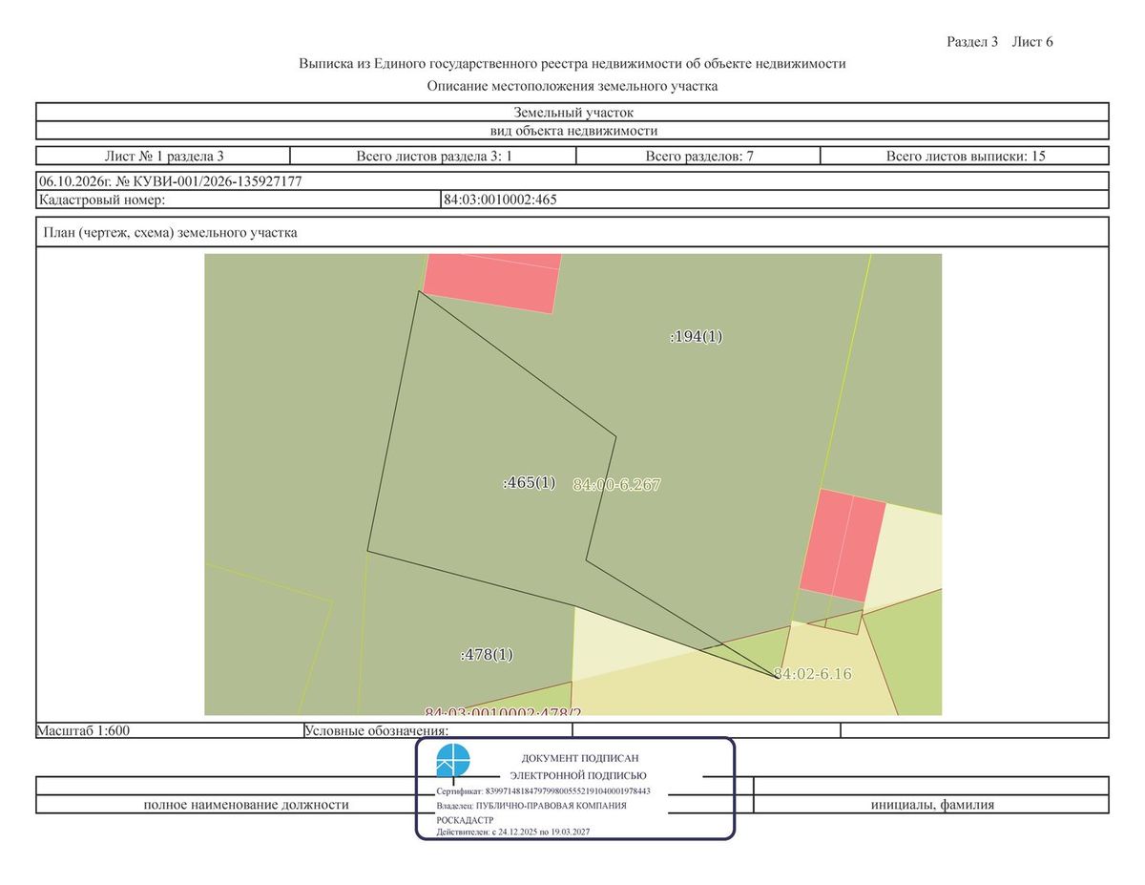Click the "84:02-6.16" zone label on the plan
This screenshot has width=1145, height=885.
tap(813, 674)
